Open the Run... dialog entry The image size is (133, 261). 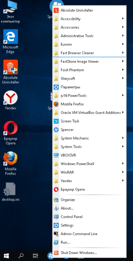tap(89, 242)
